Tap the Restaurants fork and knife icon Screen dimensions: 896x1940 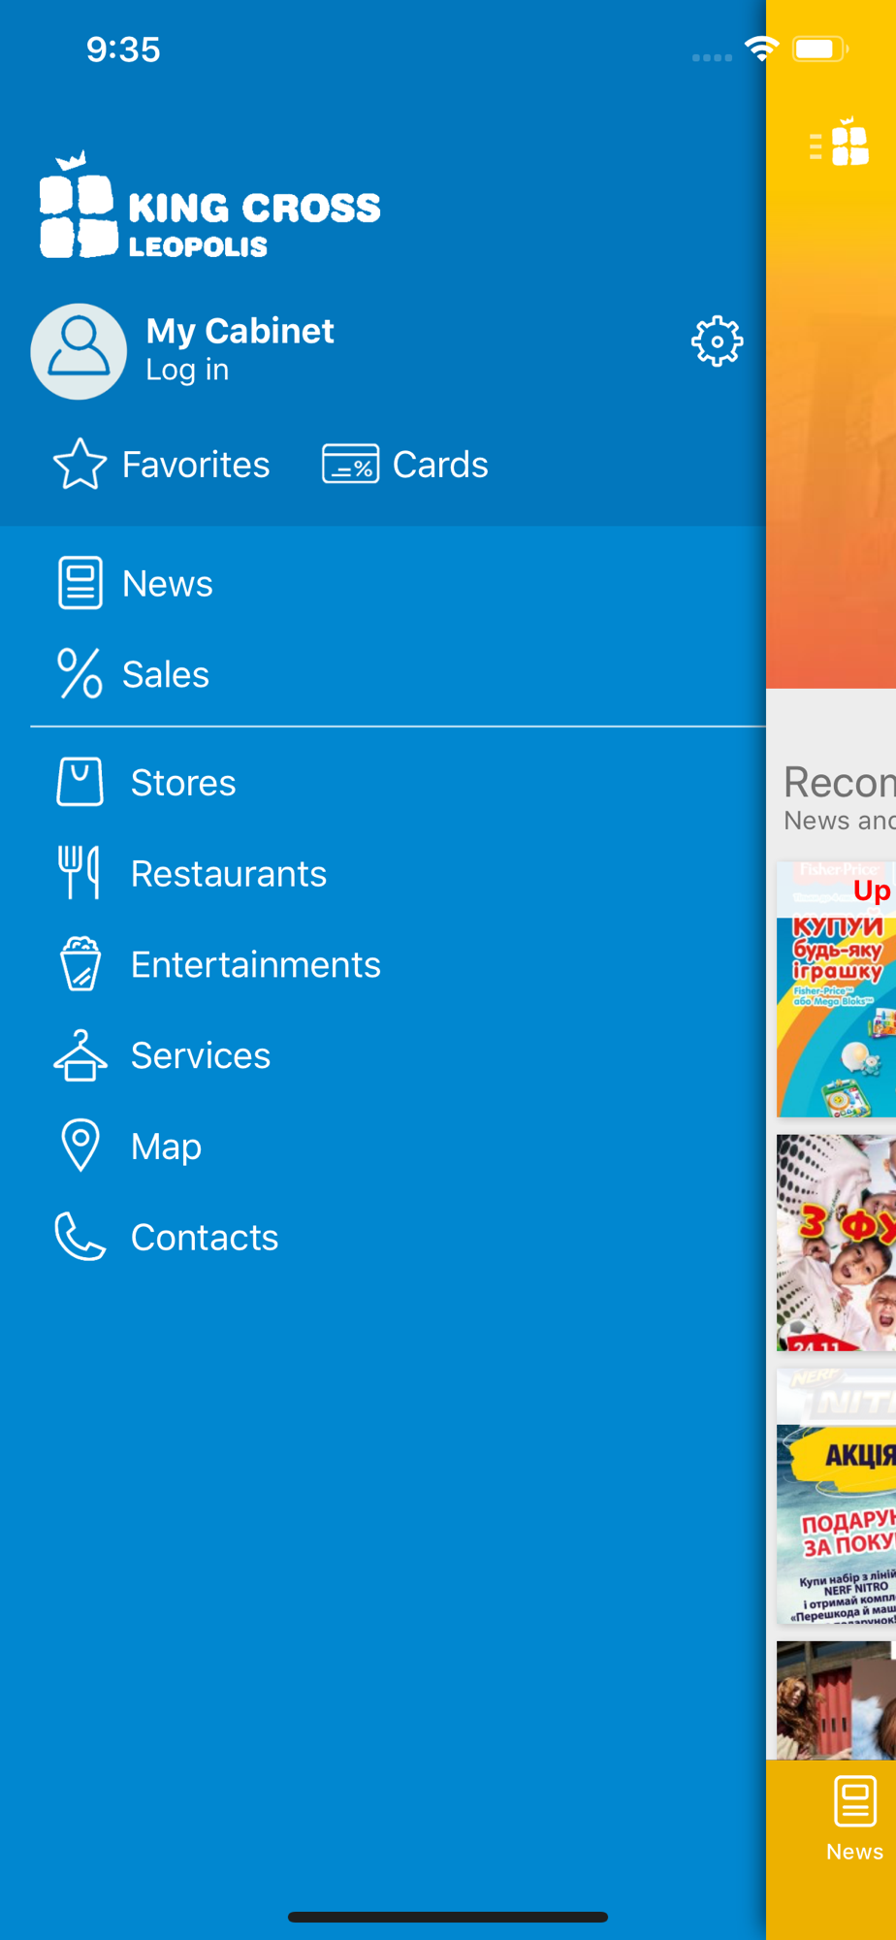tap(80, 872)
